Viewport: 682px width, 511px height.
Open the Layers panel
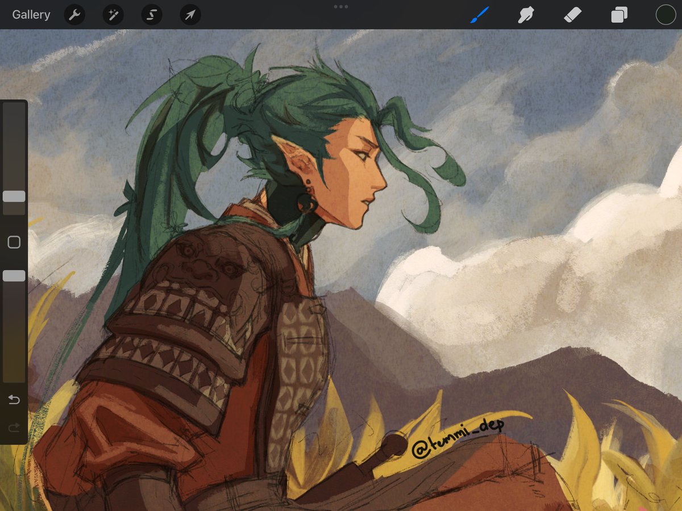click(618, 15)
